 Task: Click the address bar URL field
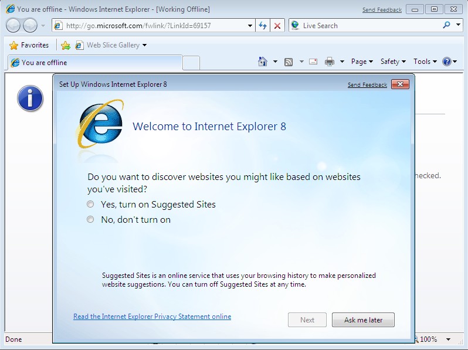[x=154, y=26]
